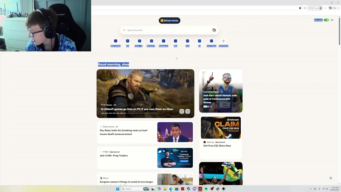Click the page vertical scrollbar thumb
The height and width of the screenshot is (192, 341).
pos(339,31)
